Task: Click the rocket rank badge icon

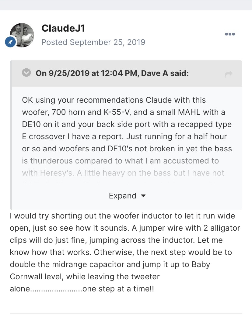Action: pos(10,42)
